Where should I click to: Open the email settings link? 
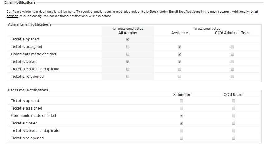132,14
